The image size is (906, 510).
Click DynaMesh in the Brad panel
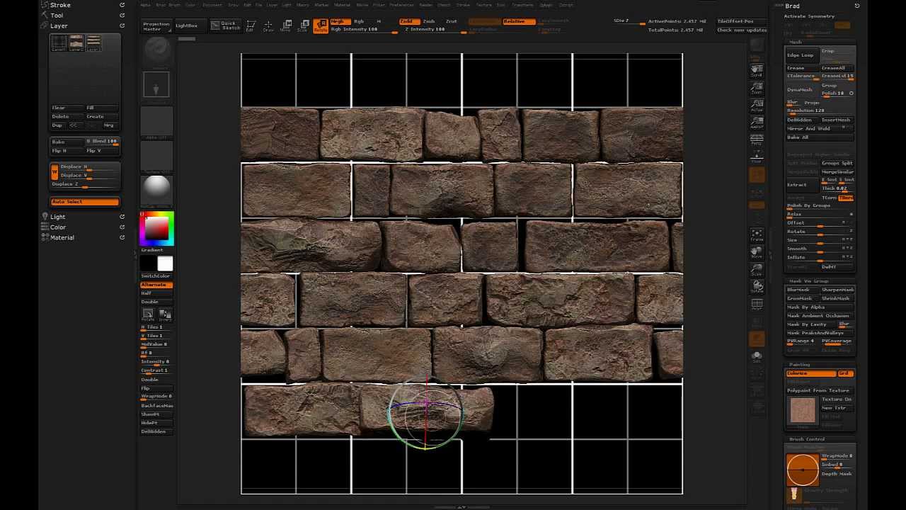(803, 90)
